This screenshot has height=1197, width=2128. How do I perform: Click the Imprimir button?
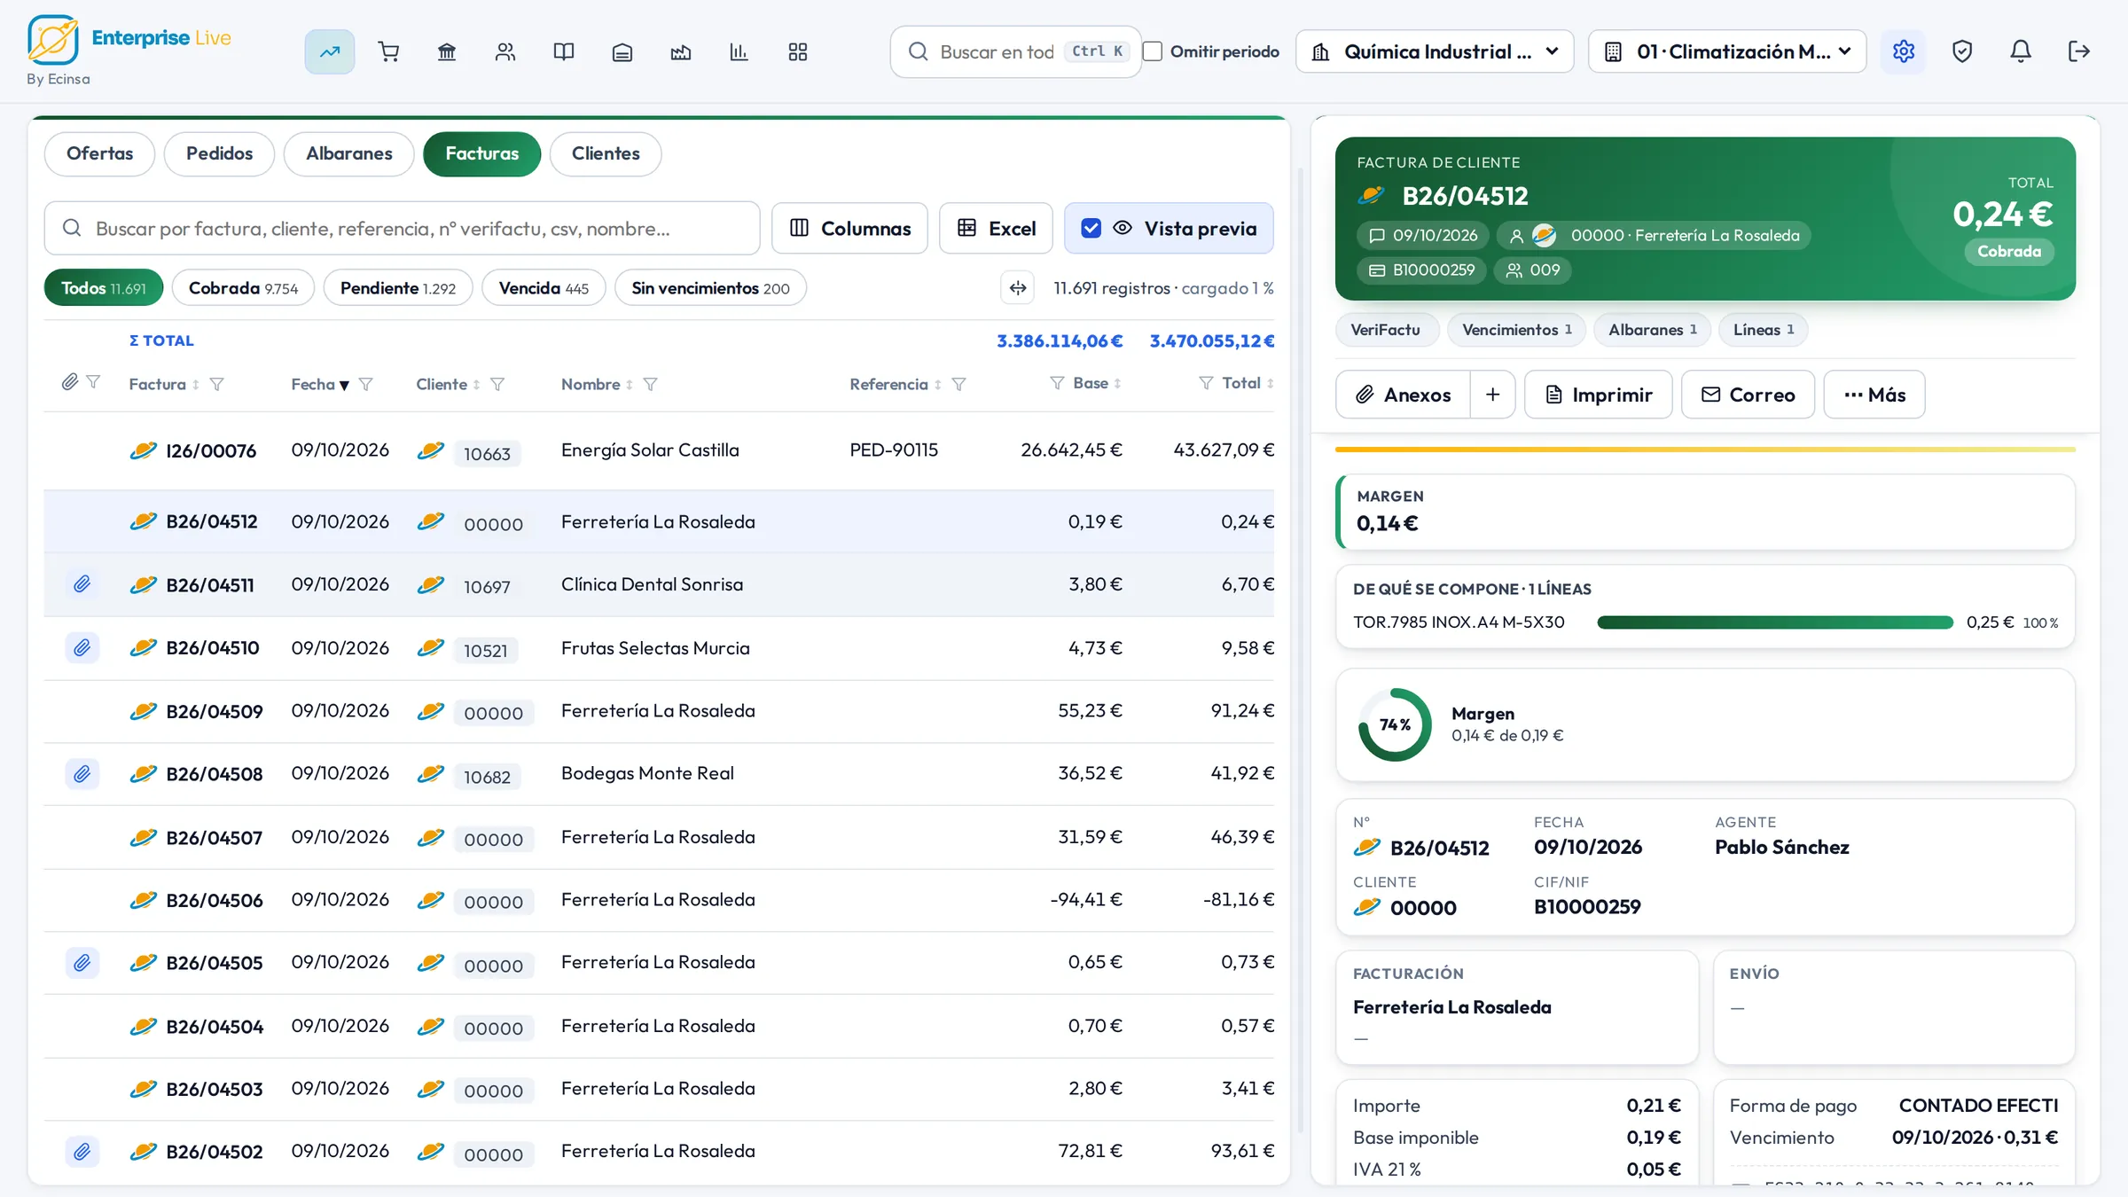coord(1598,395)
